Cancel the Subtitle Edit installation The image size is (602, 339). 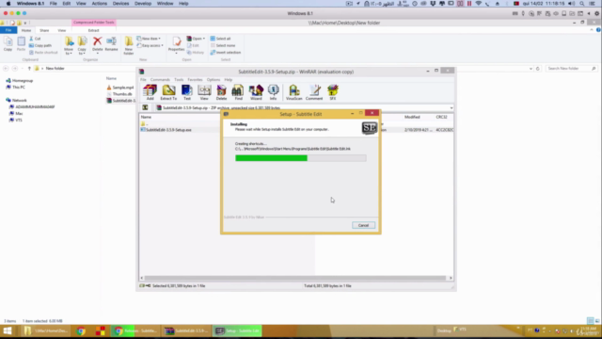point(363,225)
